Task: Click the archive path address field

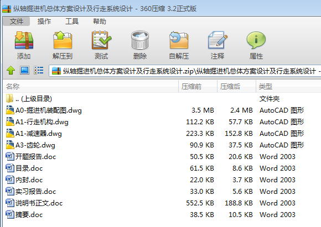Action: pos(185,71)
